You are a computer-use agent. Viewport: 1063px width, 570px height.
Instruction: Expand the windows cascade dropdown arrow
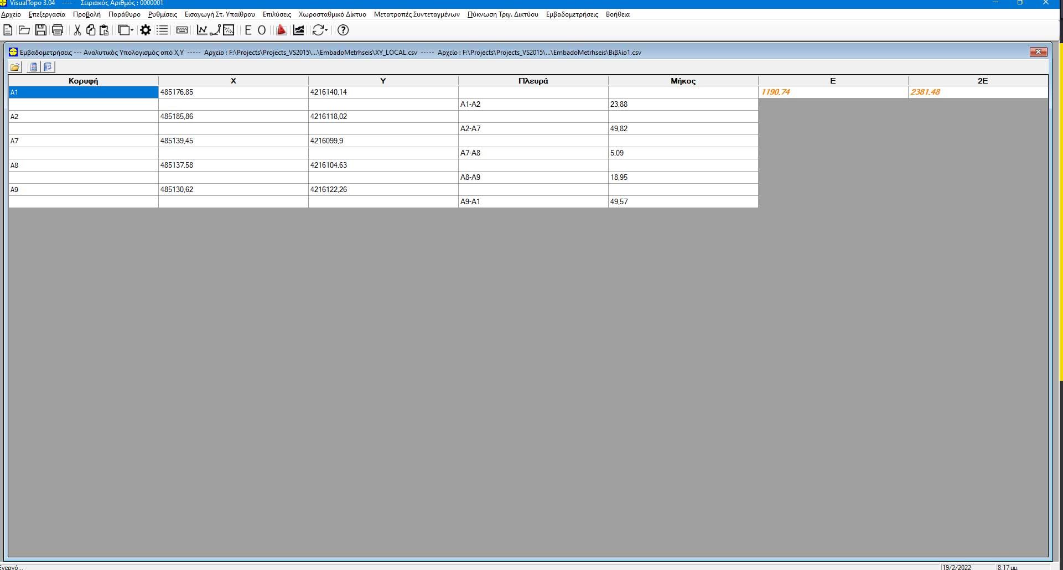(132, 30)
